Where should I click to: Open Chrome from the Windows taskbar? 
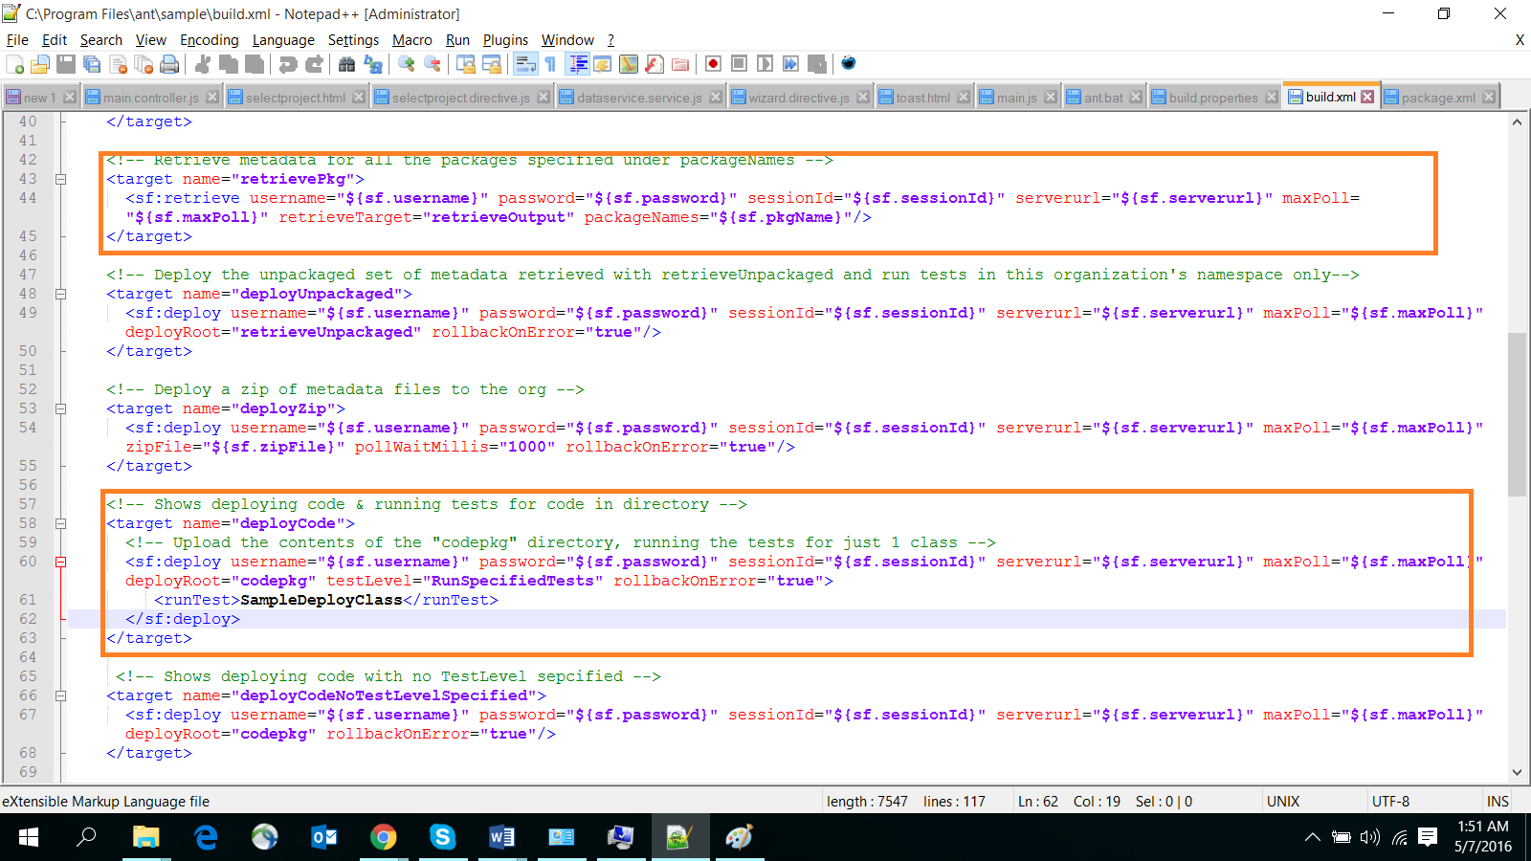(383, 838)
